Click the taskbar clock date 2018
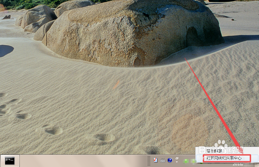 coord(238,164)
